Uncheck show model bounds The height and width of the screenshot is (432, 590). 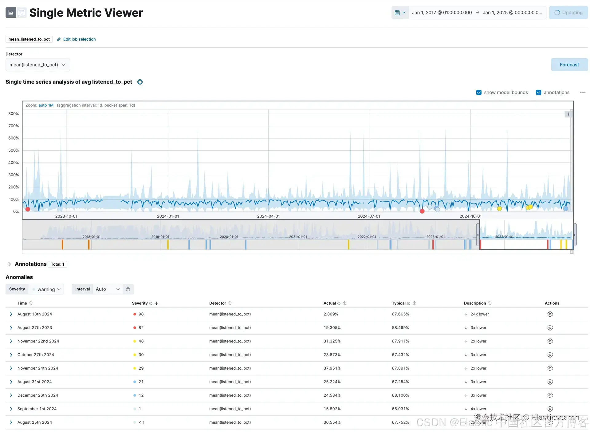click(x=478, y=92)
